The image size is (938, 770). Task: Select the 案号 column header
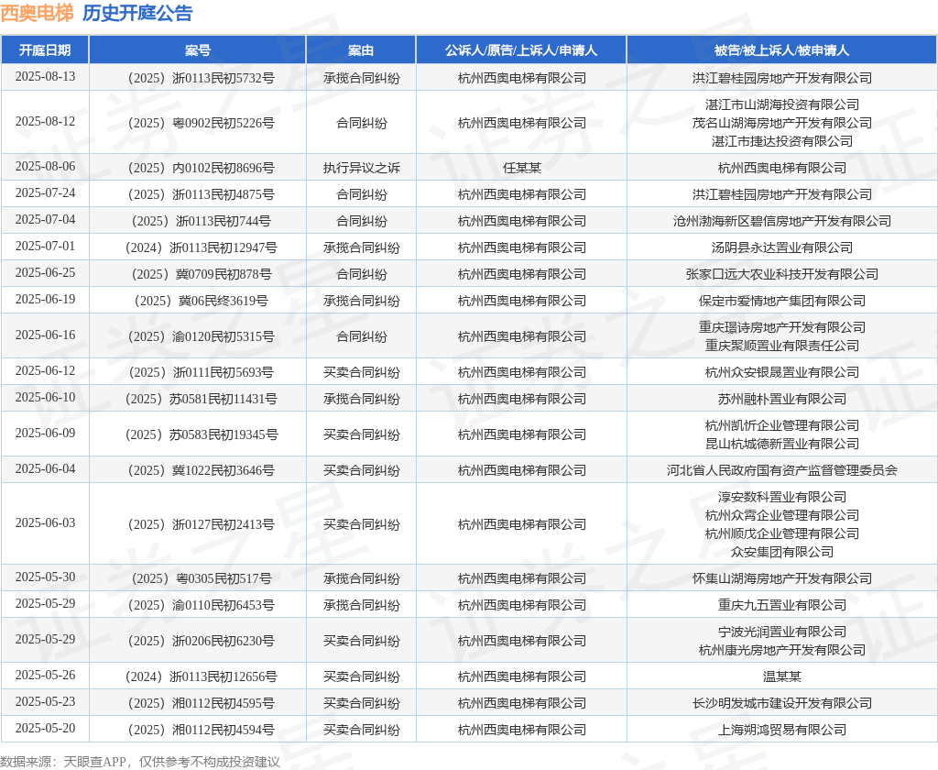[198, 49]
